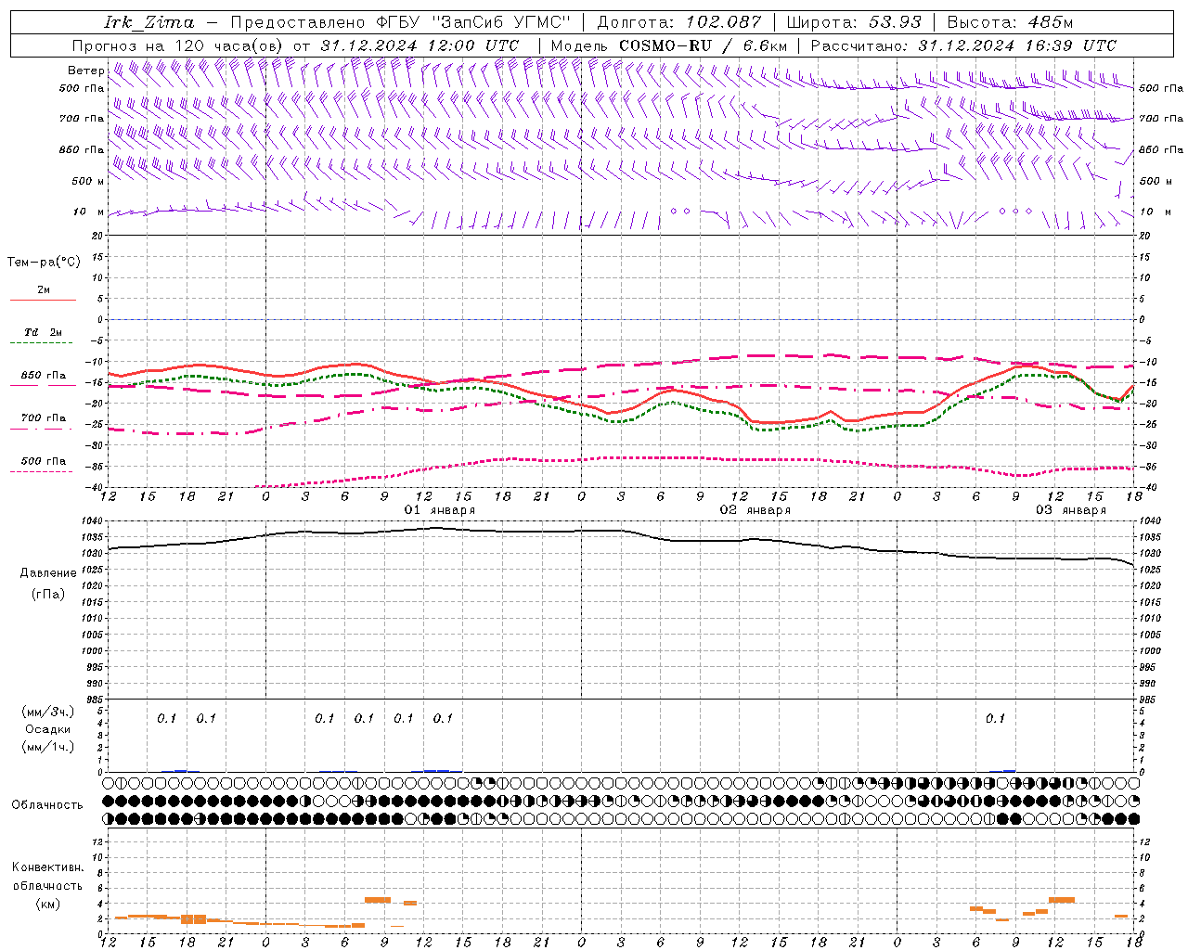Click the 'Облачность' cloud cover label

47,804
